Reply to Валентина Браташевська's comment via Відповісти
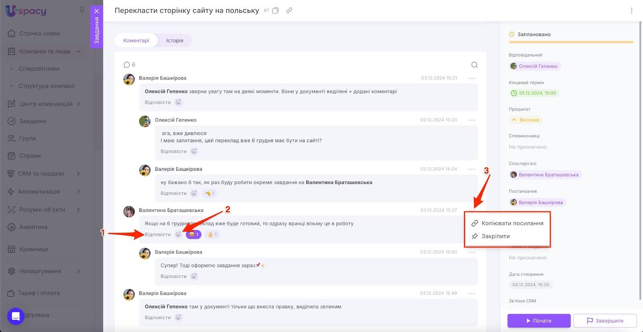 click(158, 235)
